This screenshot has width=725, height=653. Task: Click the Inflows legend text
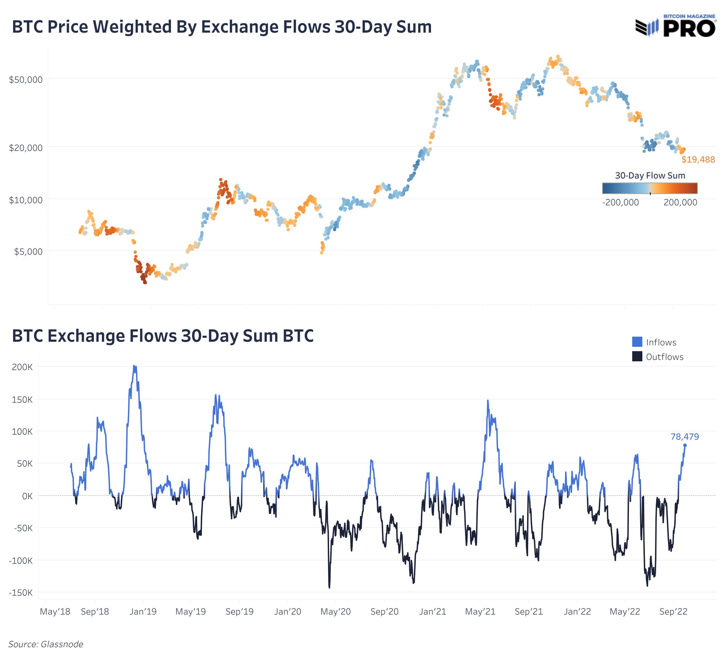[661, 342]
